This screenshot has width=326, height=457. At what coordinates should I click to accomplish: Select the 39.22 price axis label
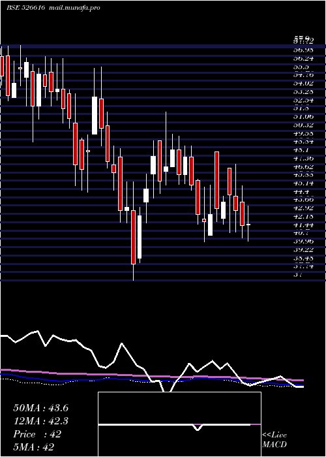coord(303,250)
